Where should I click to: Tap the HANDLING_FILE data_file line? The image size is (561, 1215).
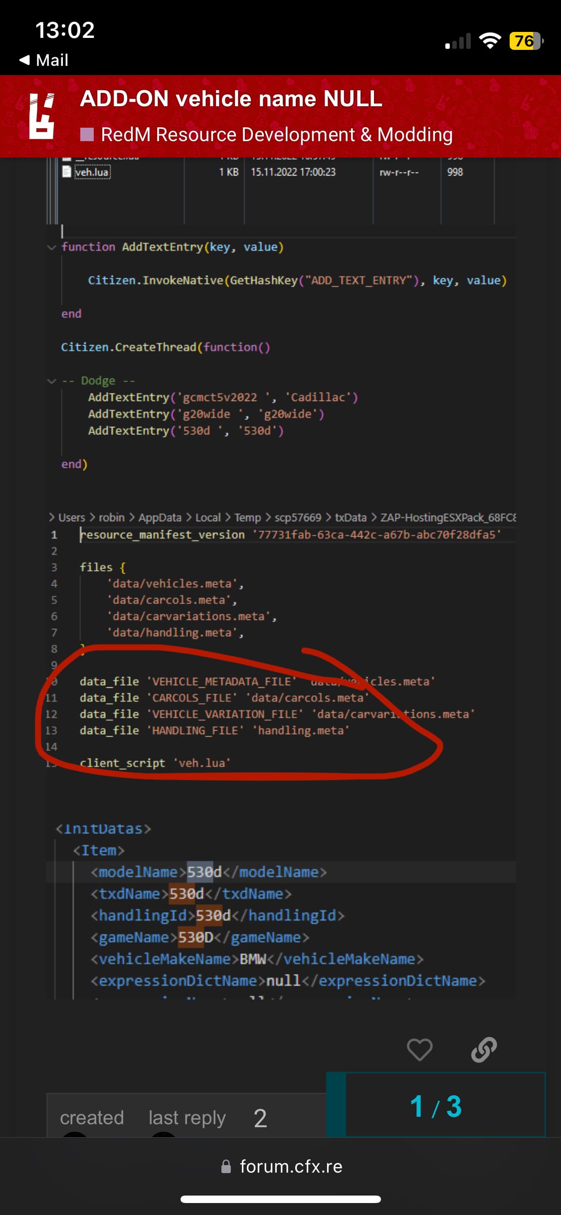click(x=214, y=730)
